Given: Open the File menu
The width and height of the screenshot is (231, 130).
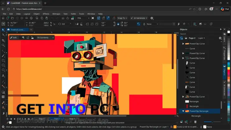Looking at the screenshot, I should (x=5, y=14).
